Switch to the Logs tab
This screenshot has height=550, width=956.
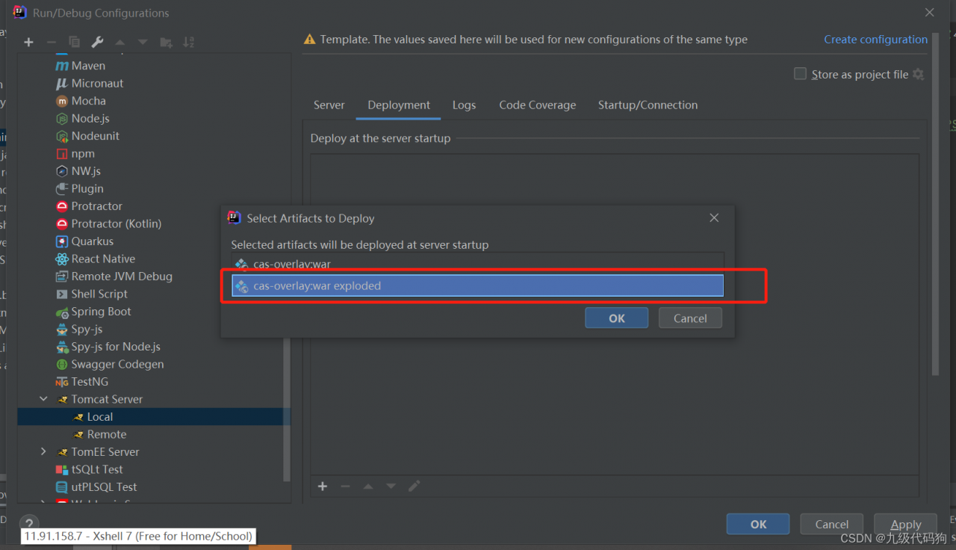click(x=464, y=105)
